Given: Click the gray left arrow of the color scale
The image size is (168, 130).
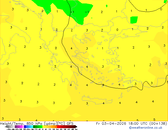Looking at the screenshot, I should pos(6,127).
